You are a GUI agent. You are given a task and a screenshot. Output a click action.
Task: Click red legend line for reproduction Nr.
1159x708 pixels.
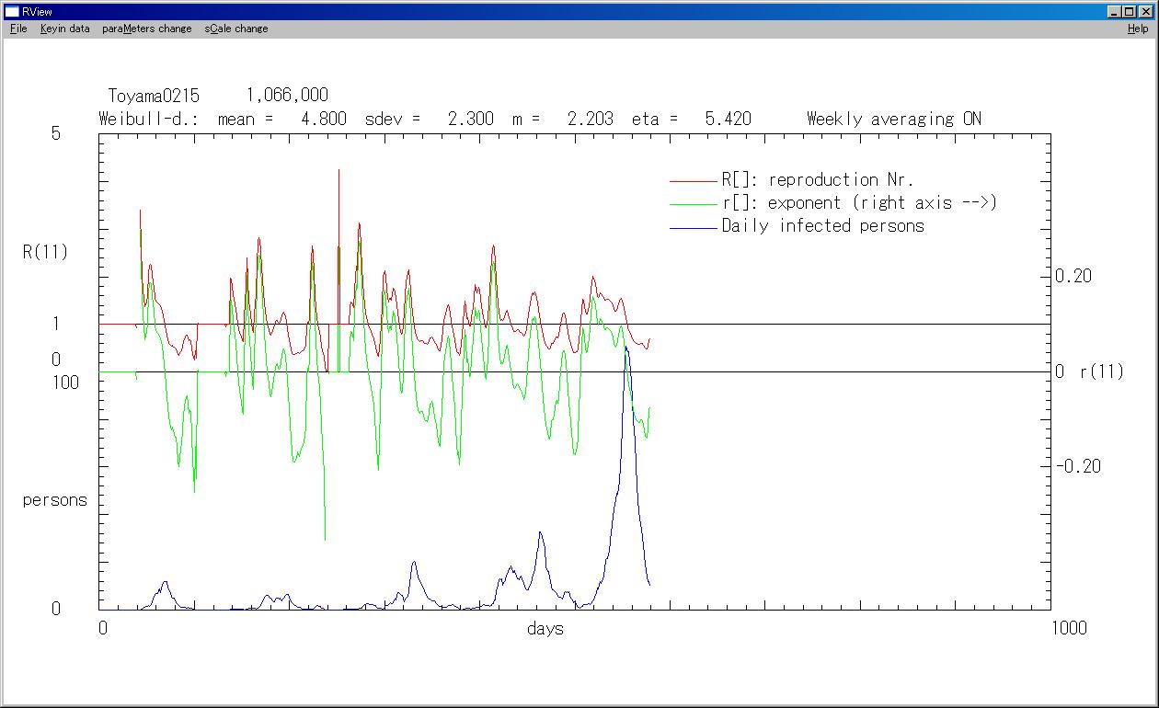click(x=693, y=181)
